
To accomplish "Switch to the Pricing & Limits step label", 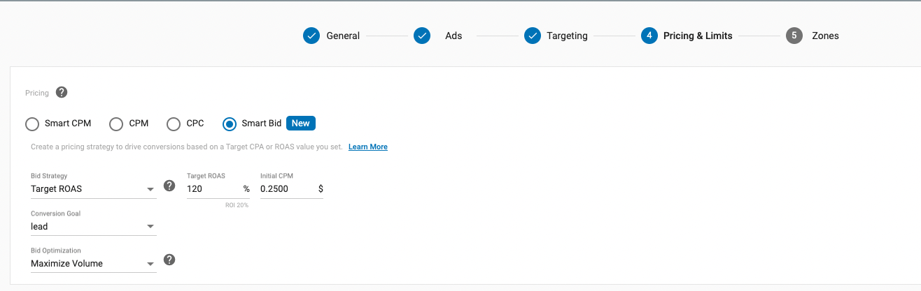I will click(x=698, y=36).
